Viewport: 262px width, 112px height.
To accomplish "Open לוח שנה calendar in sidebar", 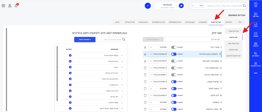I will [x=255, y=45].
